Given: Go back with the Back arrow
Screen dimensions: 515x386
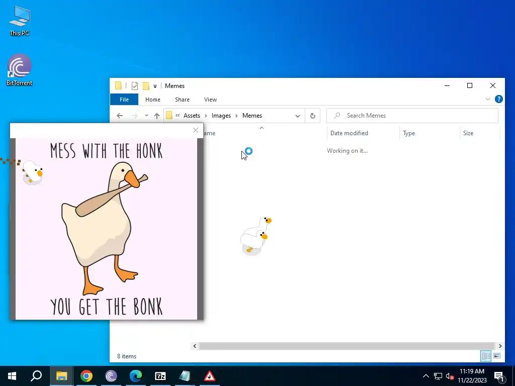Looking at the screenshot, I should (120, 116).
